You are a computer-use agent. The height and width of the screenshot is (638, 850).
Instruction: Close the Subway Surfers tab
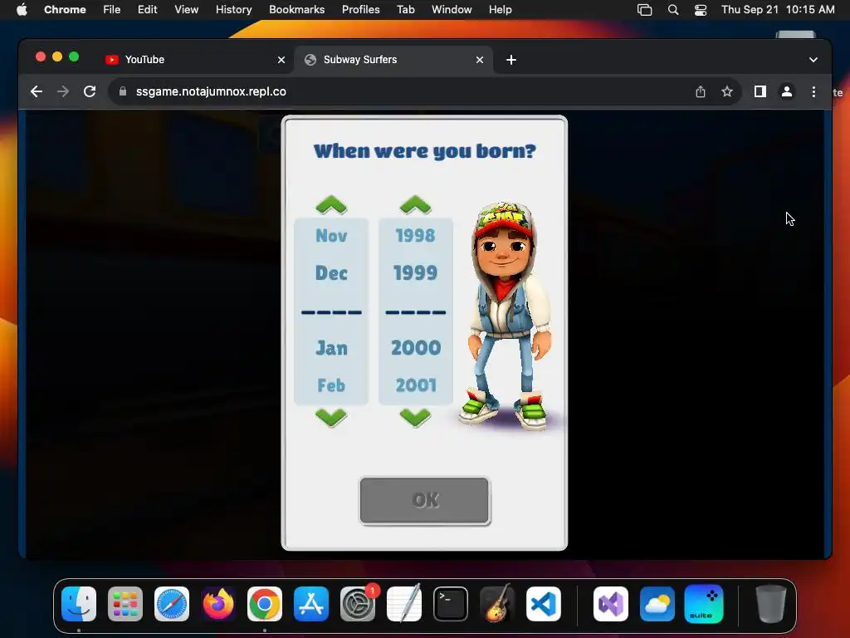point(480,60)
